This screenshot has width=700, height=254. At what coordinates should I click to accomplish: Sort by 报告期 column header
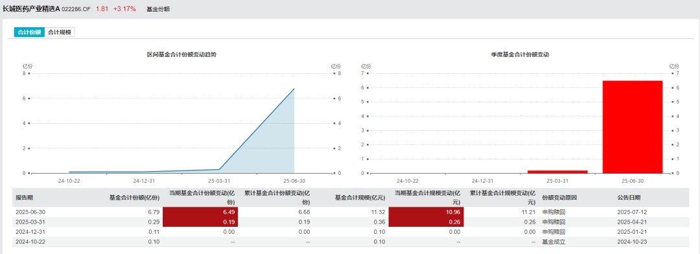point(24,198)
